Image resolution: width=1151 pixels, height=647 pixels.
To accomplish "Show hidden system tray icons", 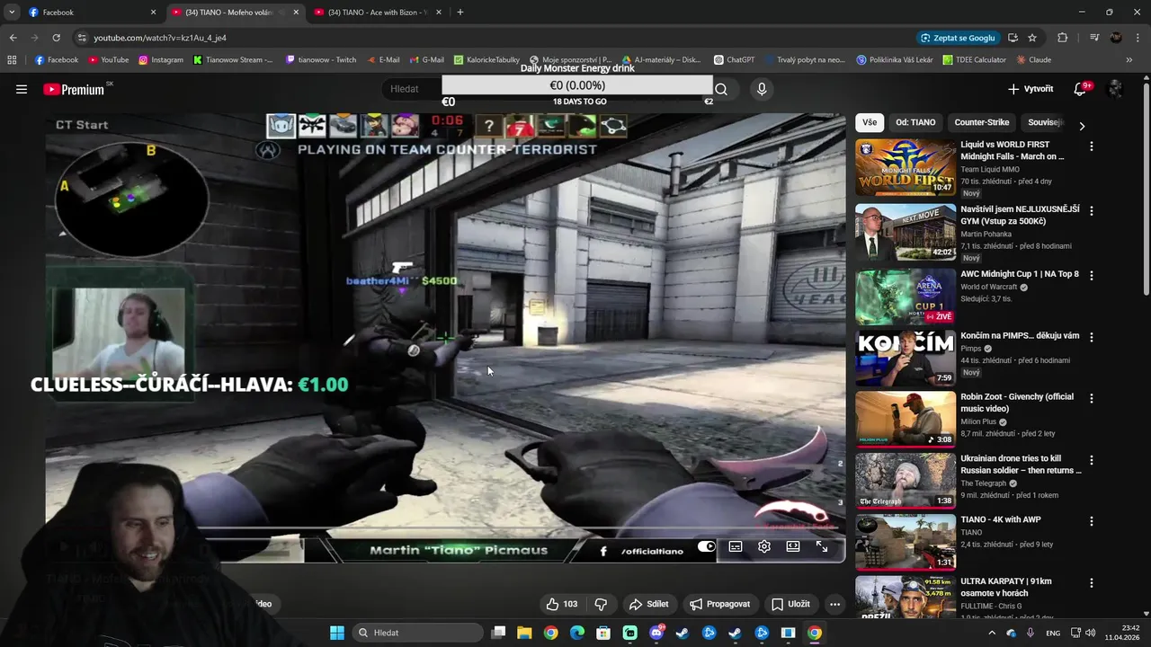I will pyautogui.click(x=992, y=633).
